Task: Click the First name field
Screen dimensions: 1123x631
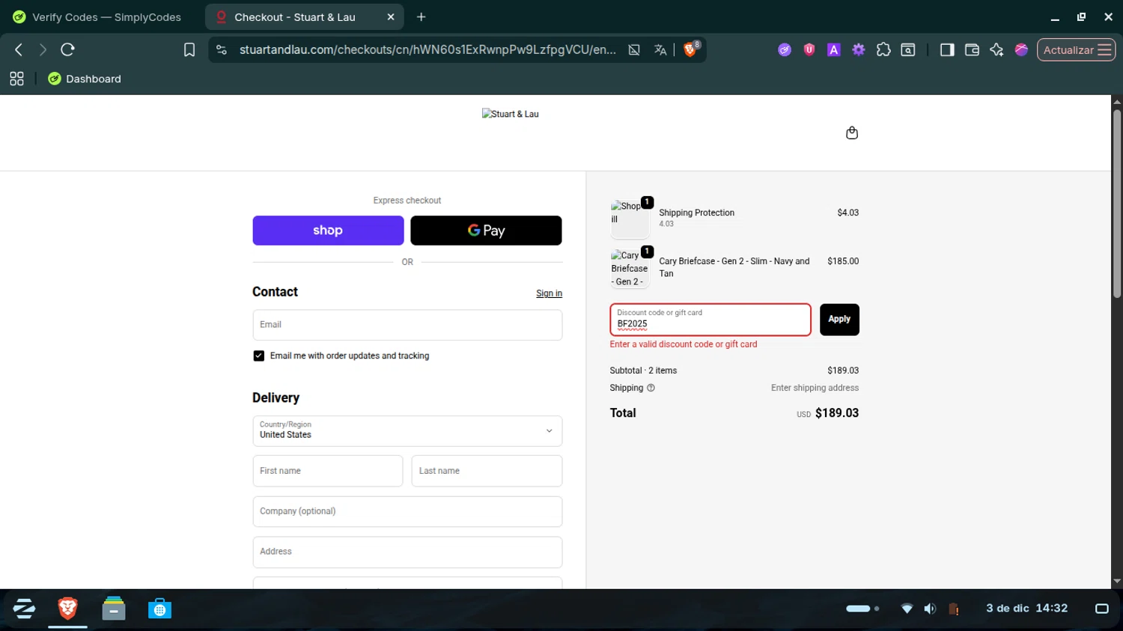Action: (x=328, y=471)
